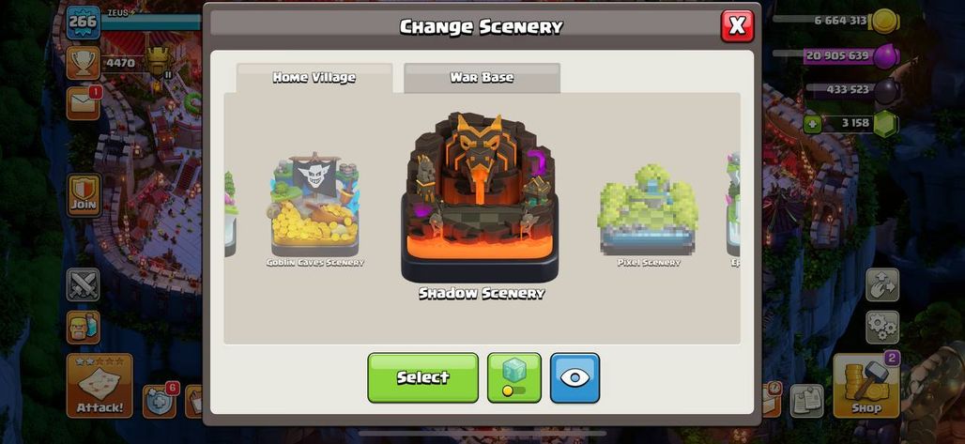
Task: Open the Shop hammer icon
Action: (865, 386)
